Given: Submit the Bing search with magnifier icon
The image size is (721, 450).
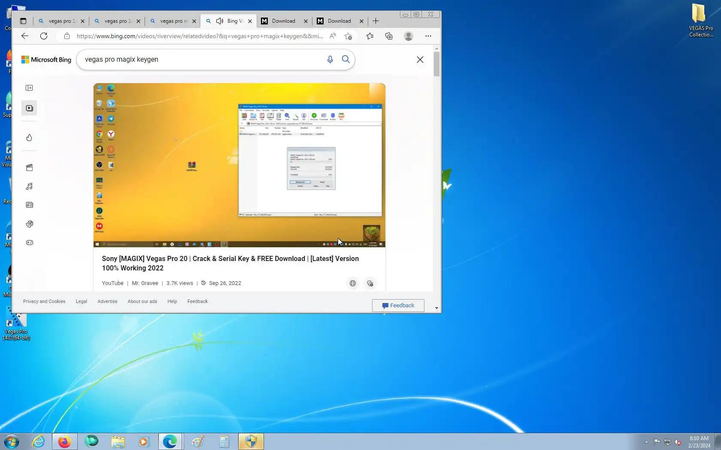Looking at the screenshot, I should click(345, 59).
